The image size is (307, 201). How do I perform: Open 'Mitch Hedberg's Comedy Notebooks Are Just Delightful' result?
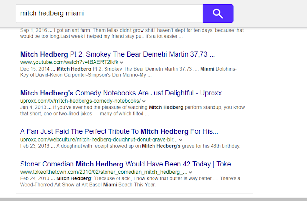[x=121, y=93]
